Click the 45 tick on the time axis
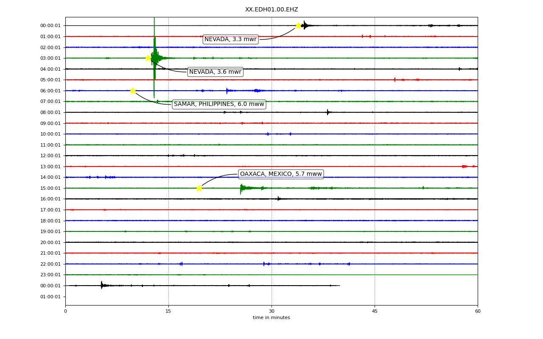The image size is (543, 339). tap(375, 311)
